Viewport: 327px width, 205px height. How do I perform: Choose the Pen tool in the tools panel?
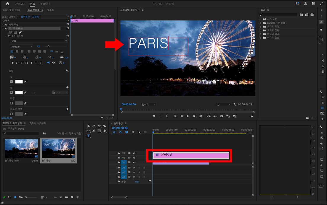[x=94, y=131]
